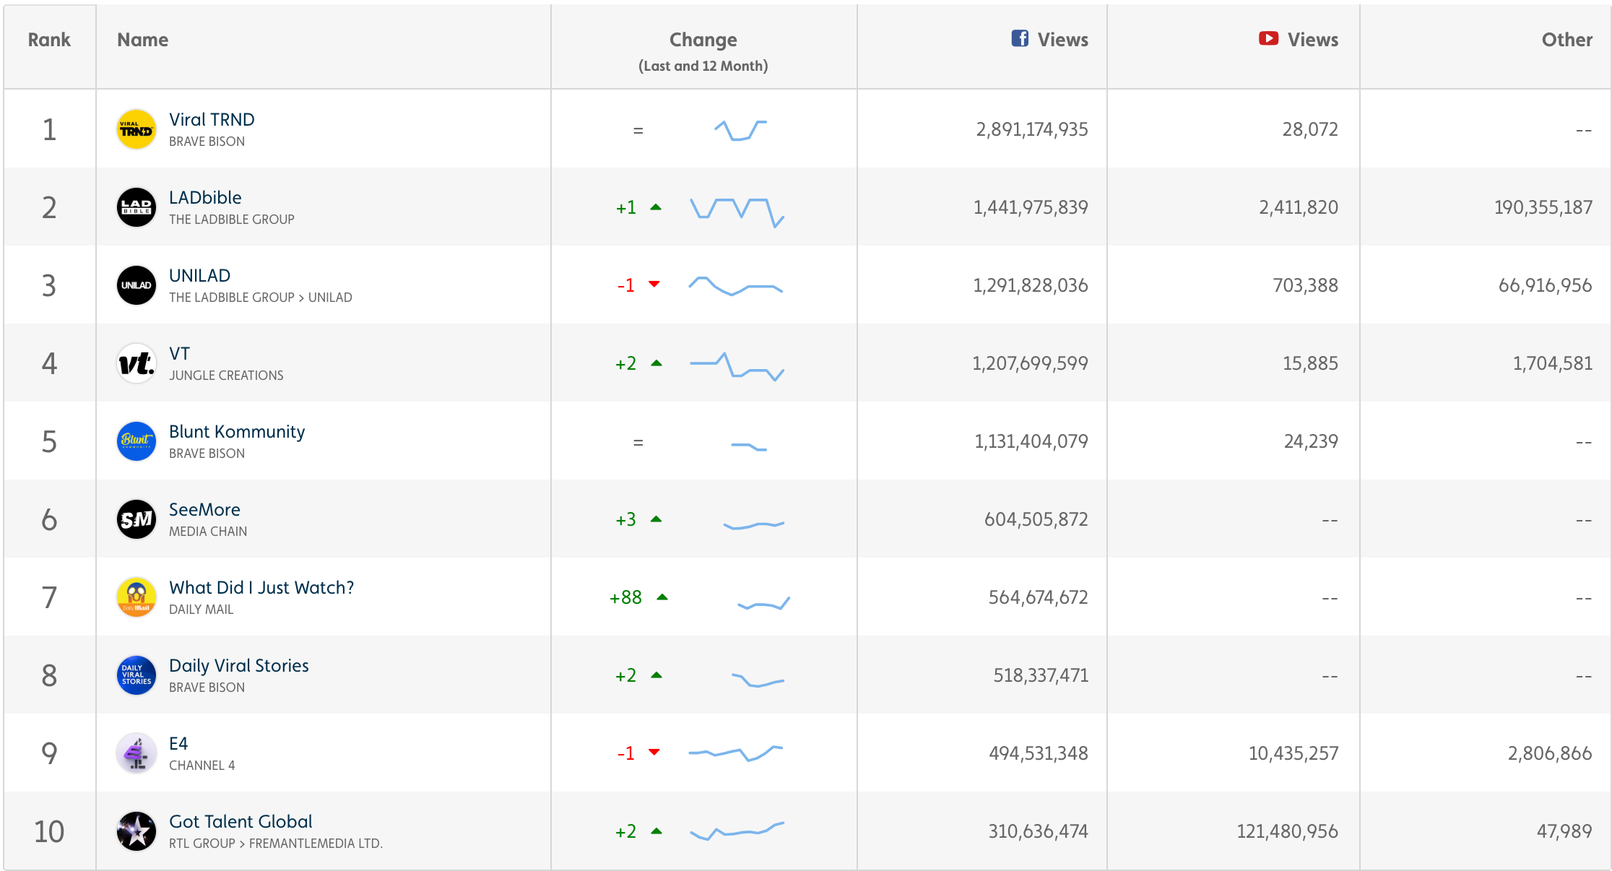Click YouTube views value 2,411,820
Screen dimensions: 1612x871
pos(1299,207)
